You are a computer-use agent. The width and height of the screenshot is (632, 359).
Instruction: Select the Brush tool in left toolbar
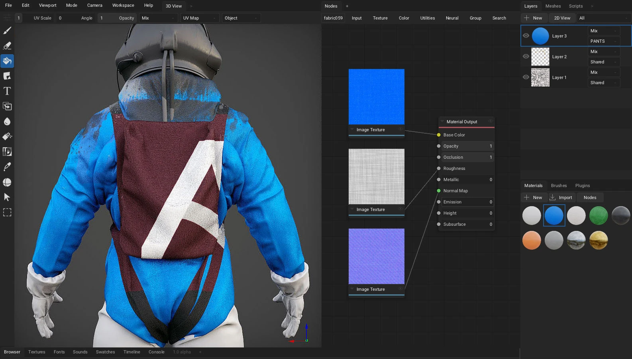(x=7, y=31)
